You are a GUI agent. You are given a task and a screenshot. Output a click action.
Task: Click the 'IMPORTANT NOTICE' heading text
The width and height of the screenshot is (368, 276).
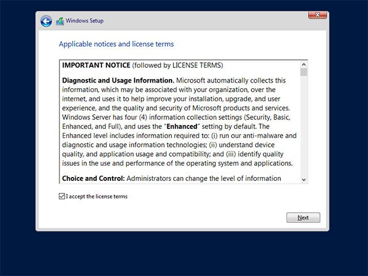click(96, 65)
